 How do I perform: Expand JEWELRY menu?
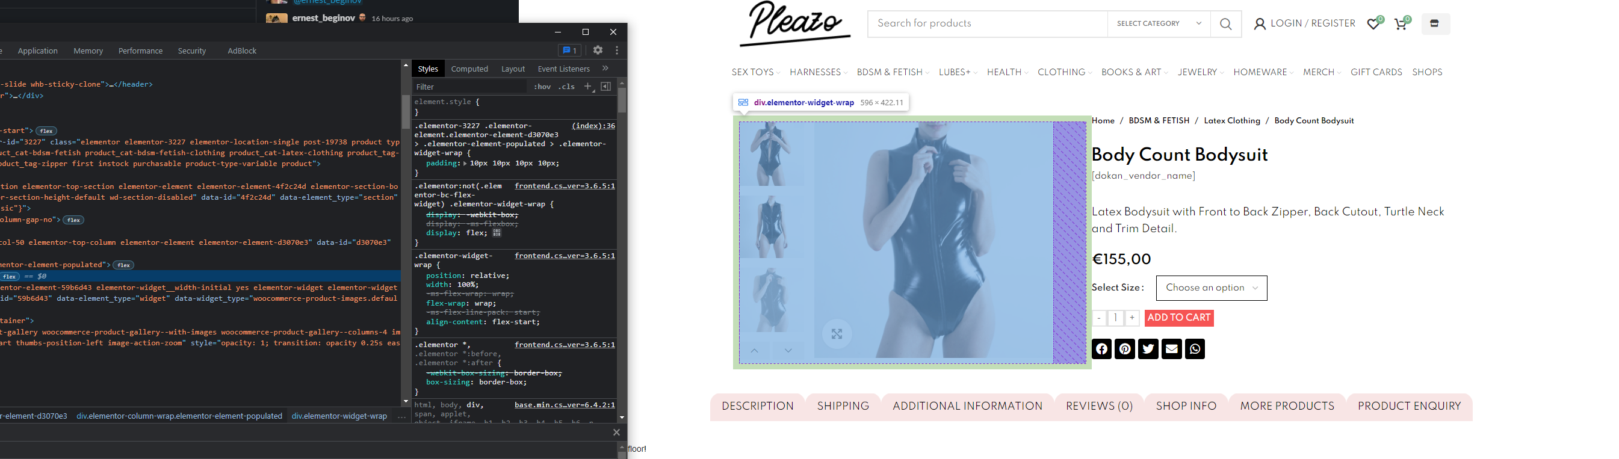coord(1201,72)
